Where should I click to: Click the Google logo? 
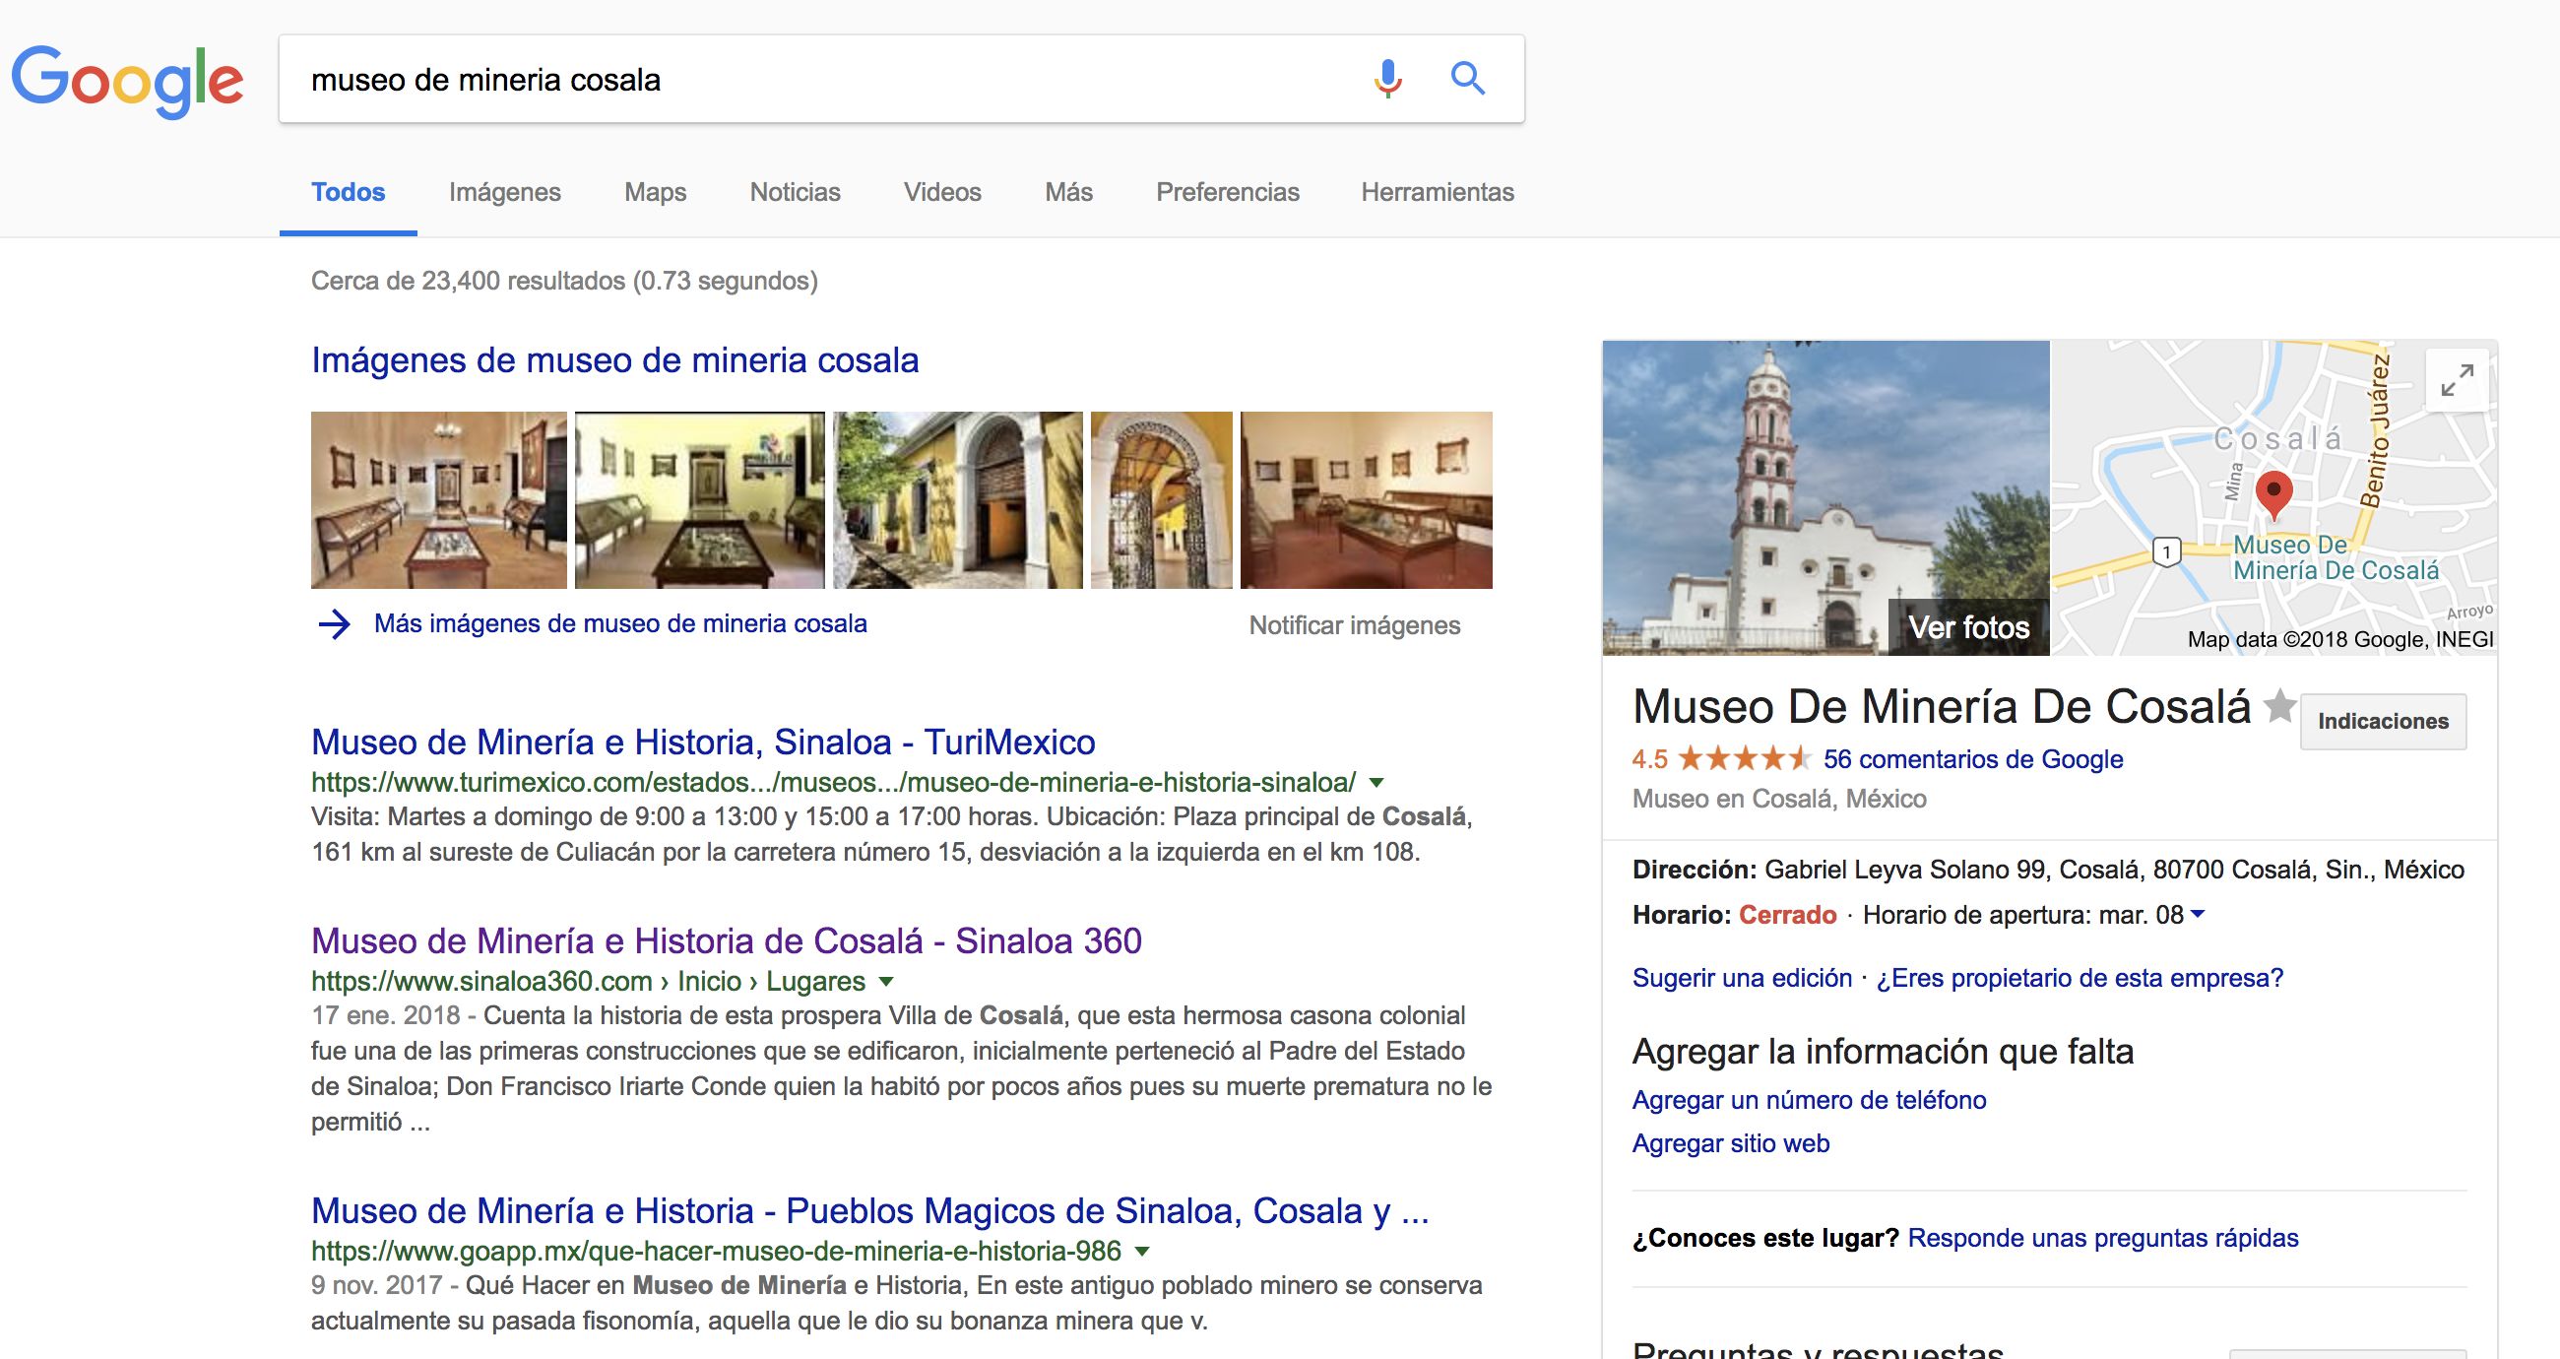tap(127, 81)
